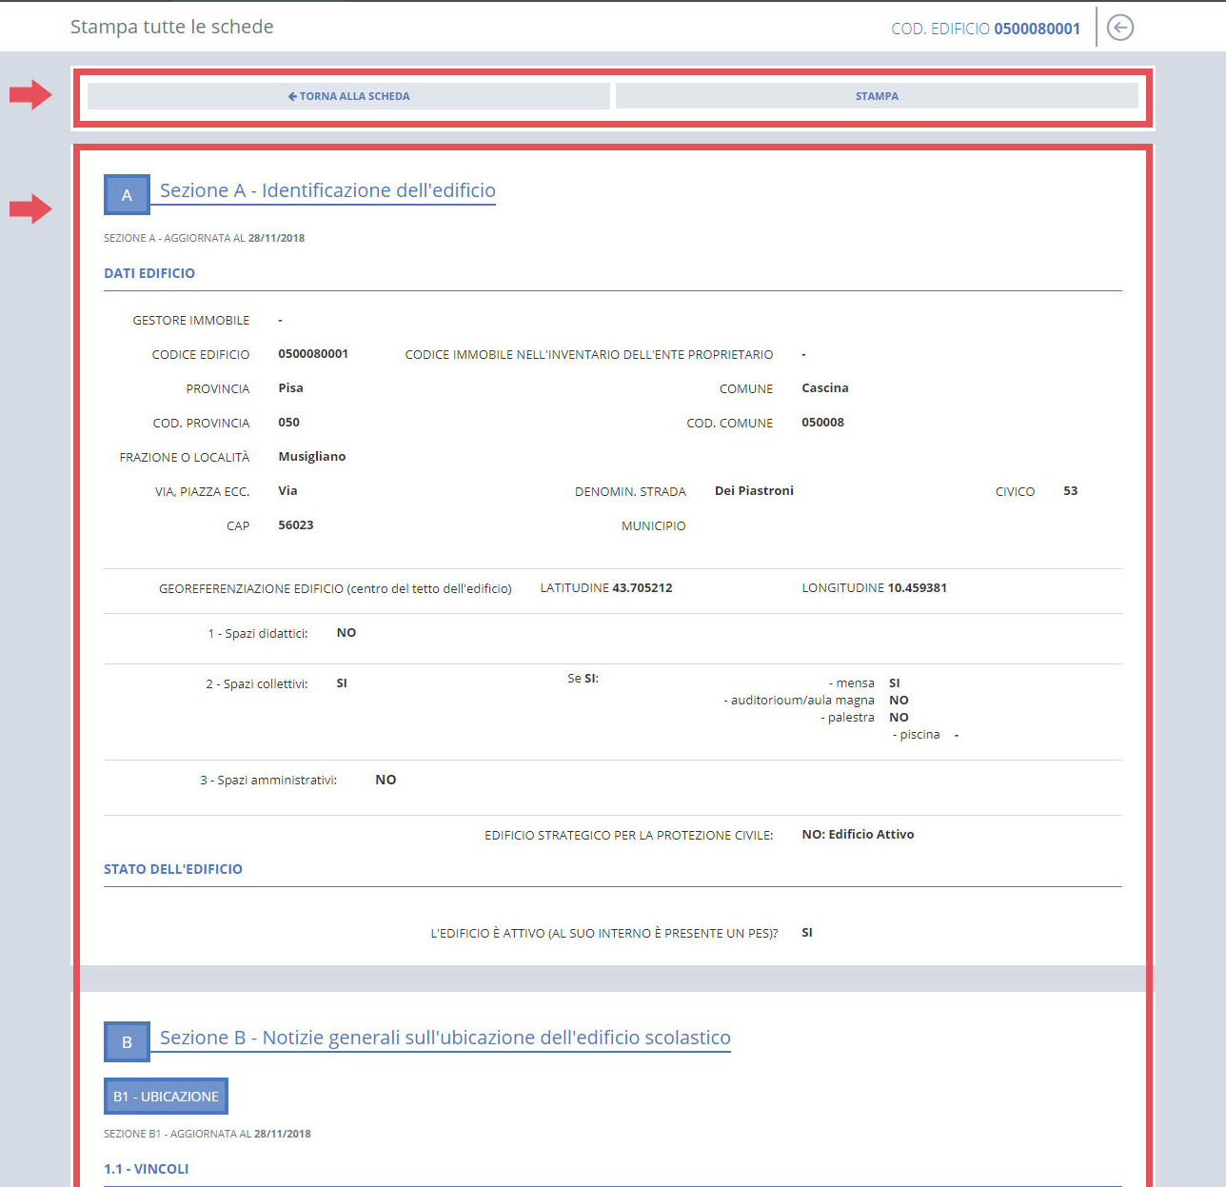The image size is (1226, 1187).
Task: Click the Musigliano locality value
Action: [x=311, y=457]
